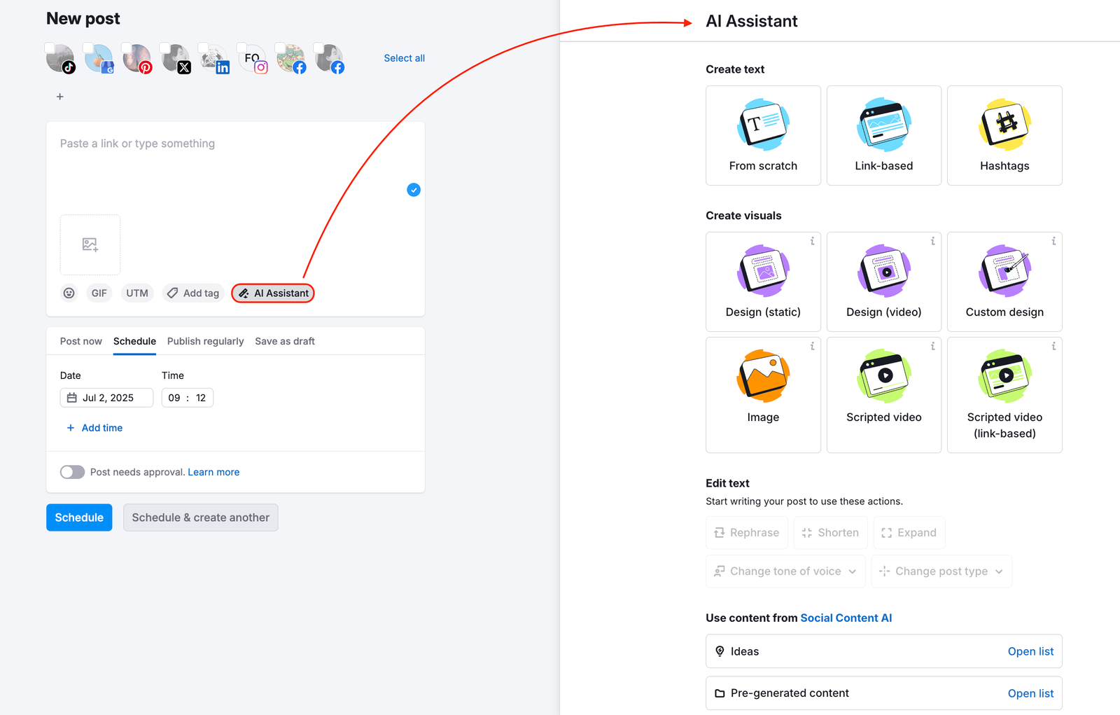
Task: Click the UTM icon
Action: point(136,293)
